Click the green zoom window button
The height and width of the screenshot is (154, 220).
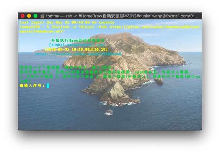pyautogui.click(x=35, y=16)
